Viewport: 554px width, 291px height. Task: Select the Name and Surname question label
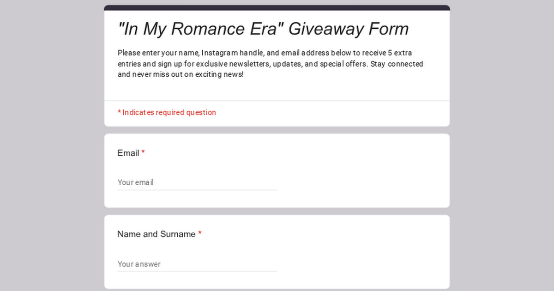(x=157, y=234)
